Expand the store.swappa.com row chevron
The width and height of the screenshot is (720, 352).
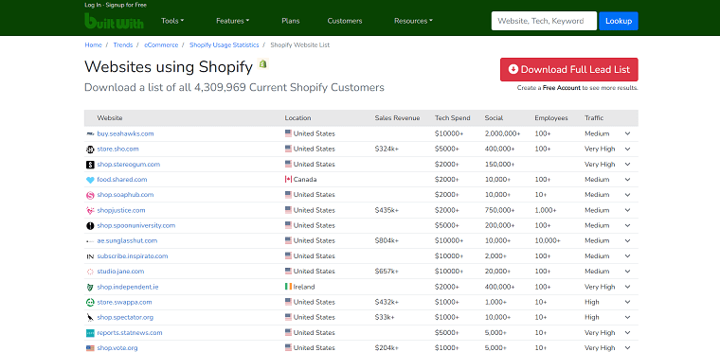click(x=628, y=303)
